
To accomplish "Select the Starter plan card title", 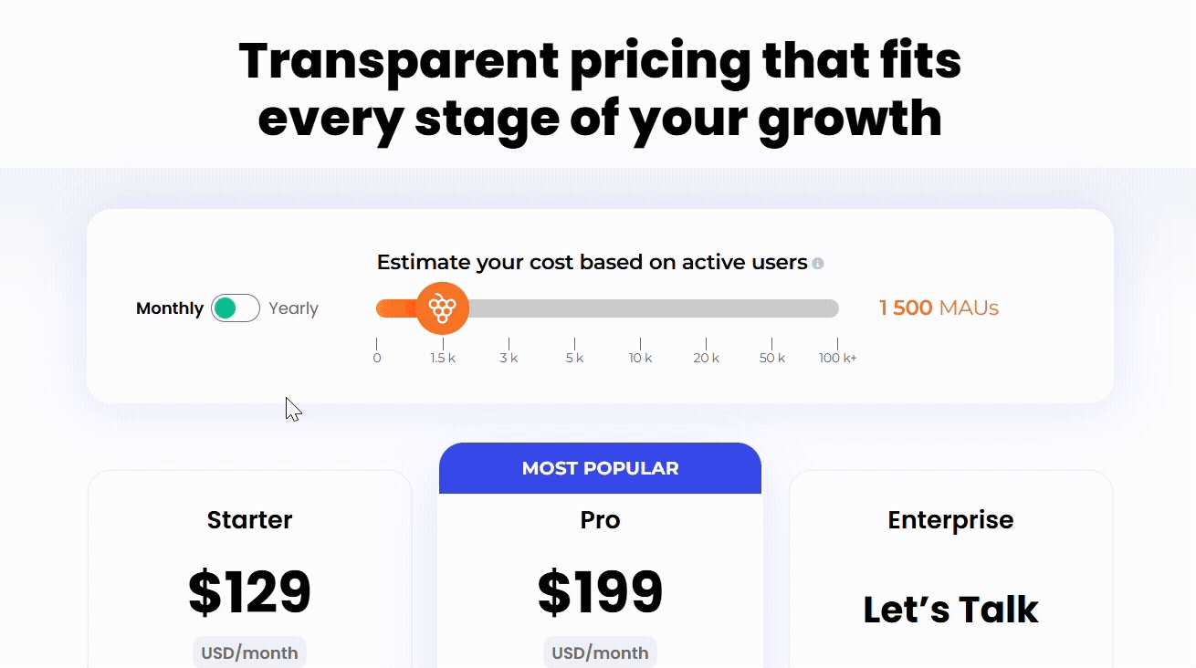I will pyautogui.click(x=249, y=520).
